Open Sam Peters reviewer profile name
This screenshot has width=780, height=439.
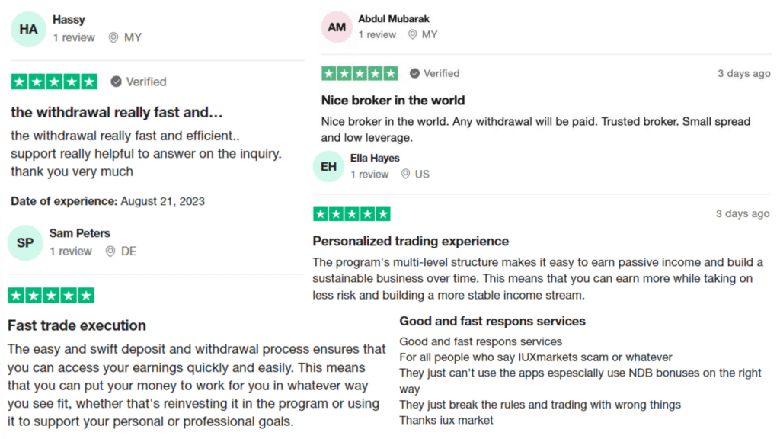click(x=79, y=233)
